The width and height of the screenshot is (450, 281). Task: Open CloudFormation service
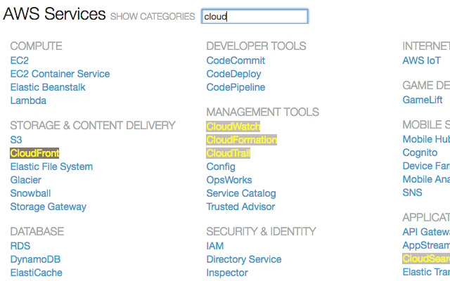click(x=241, y=140)
